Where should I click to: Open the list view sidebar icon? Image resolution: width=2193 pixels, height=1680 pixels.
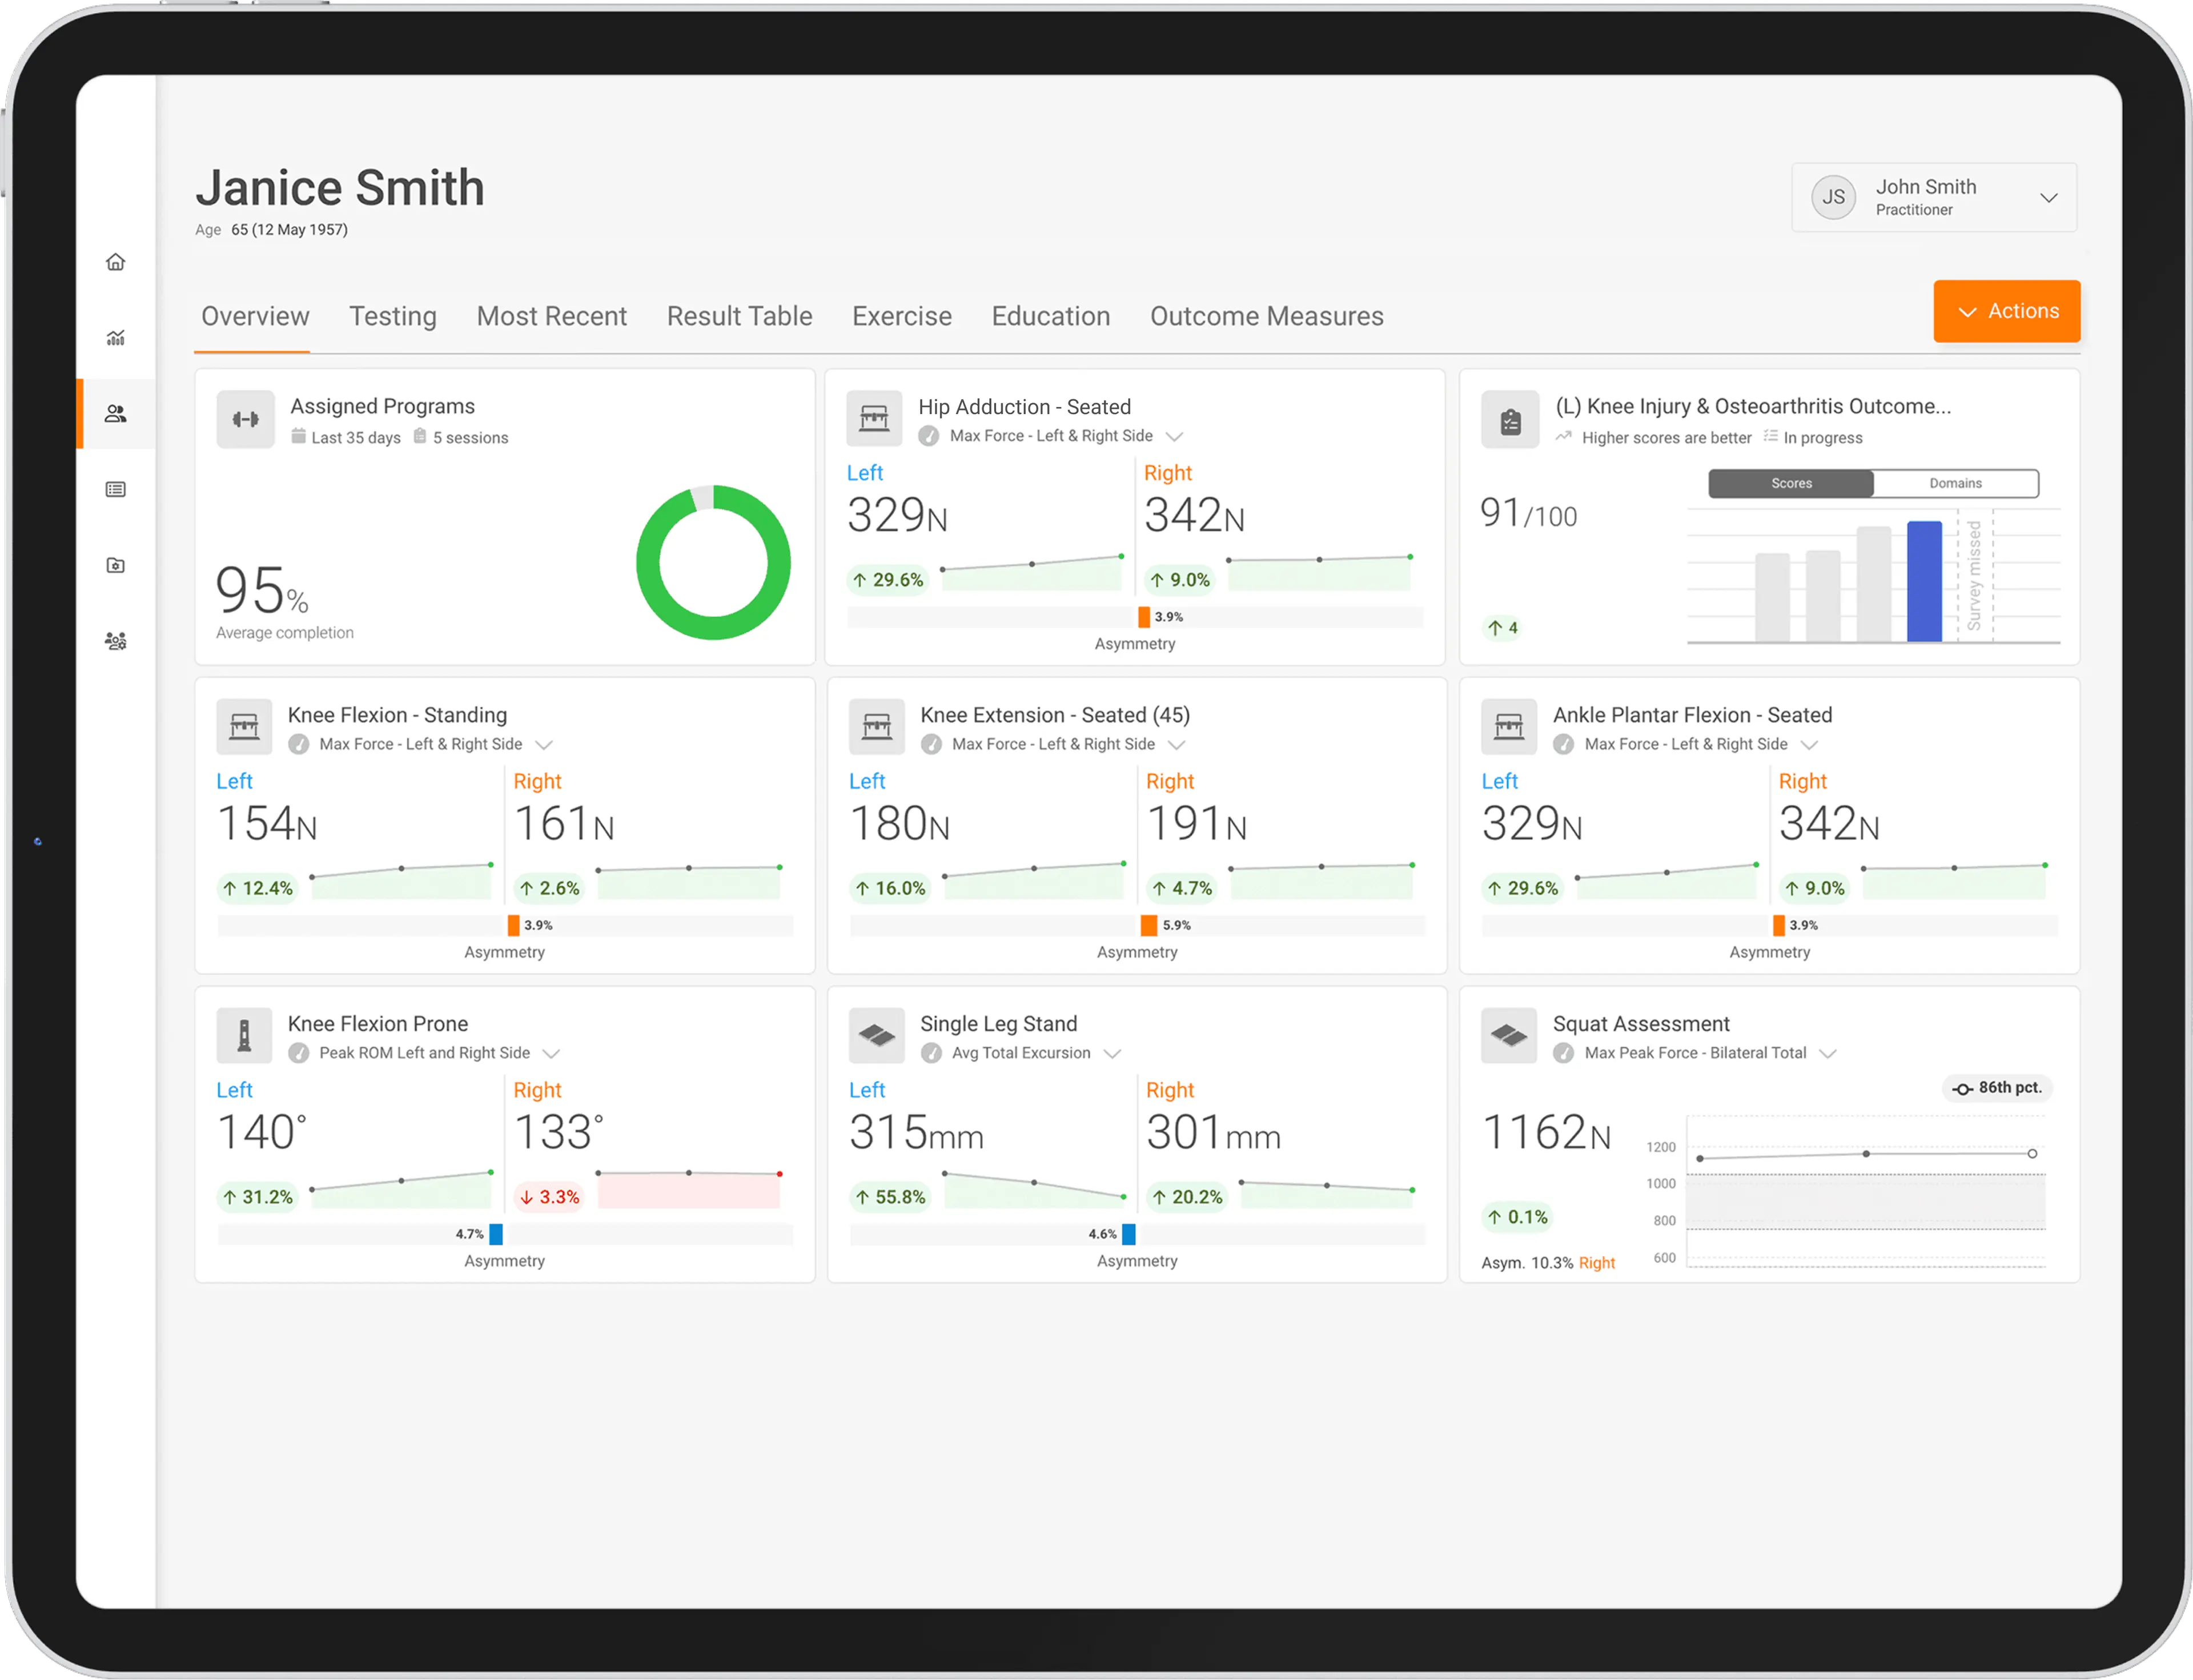(116, 490)
